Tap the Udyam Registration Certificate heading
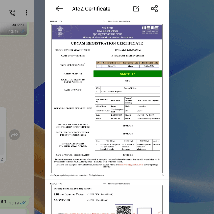 [x=107, y=43]
